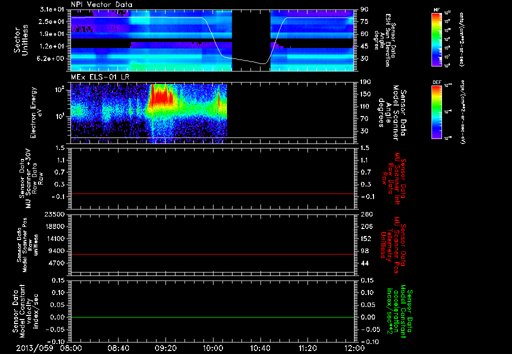This screenshot has width=512, height=354.
Task: Click the red line in Scanner Pos panel
Action: tap(212, 254)
